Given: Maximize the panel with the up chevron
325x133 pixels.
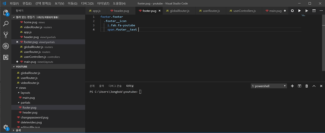Looking at the screenshot, I should click(x=314, y=86).
